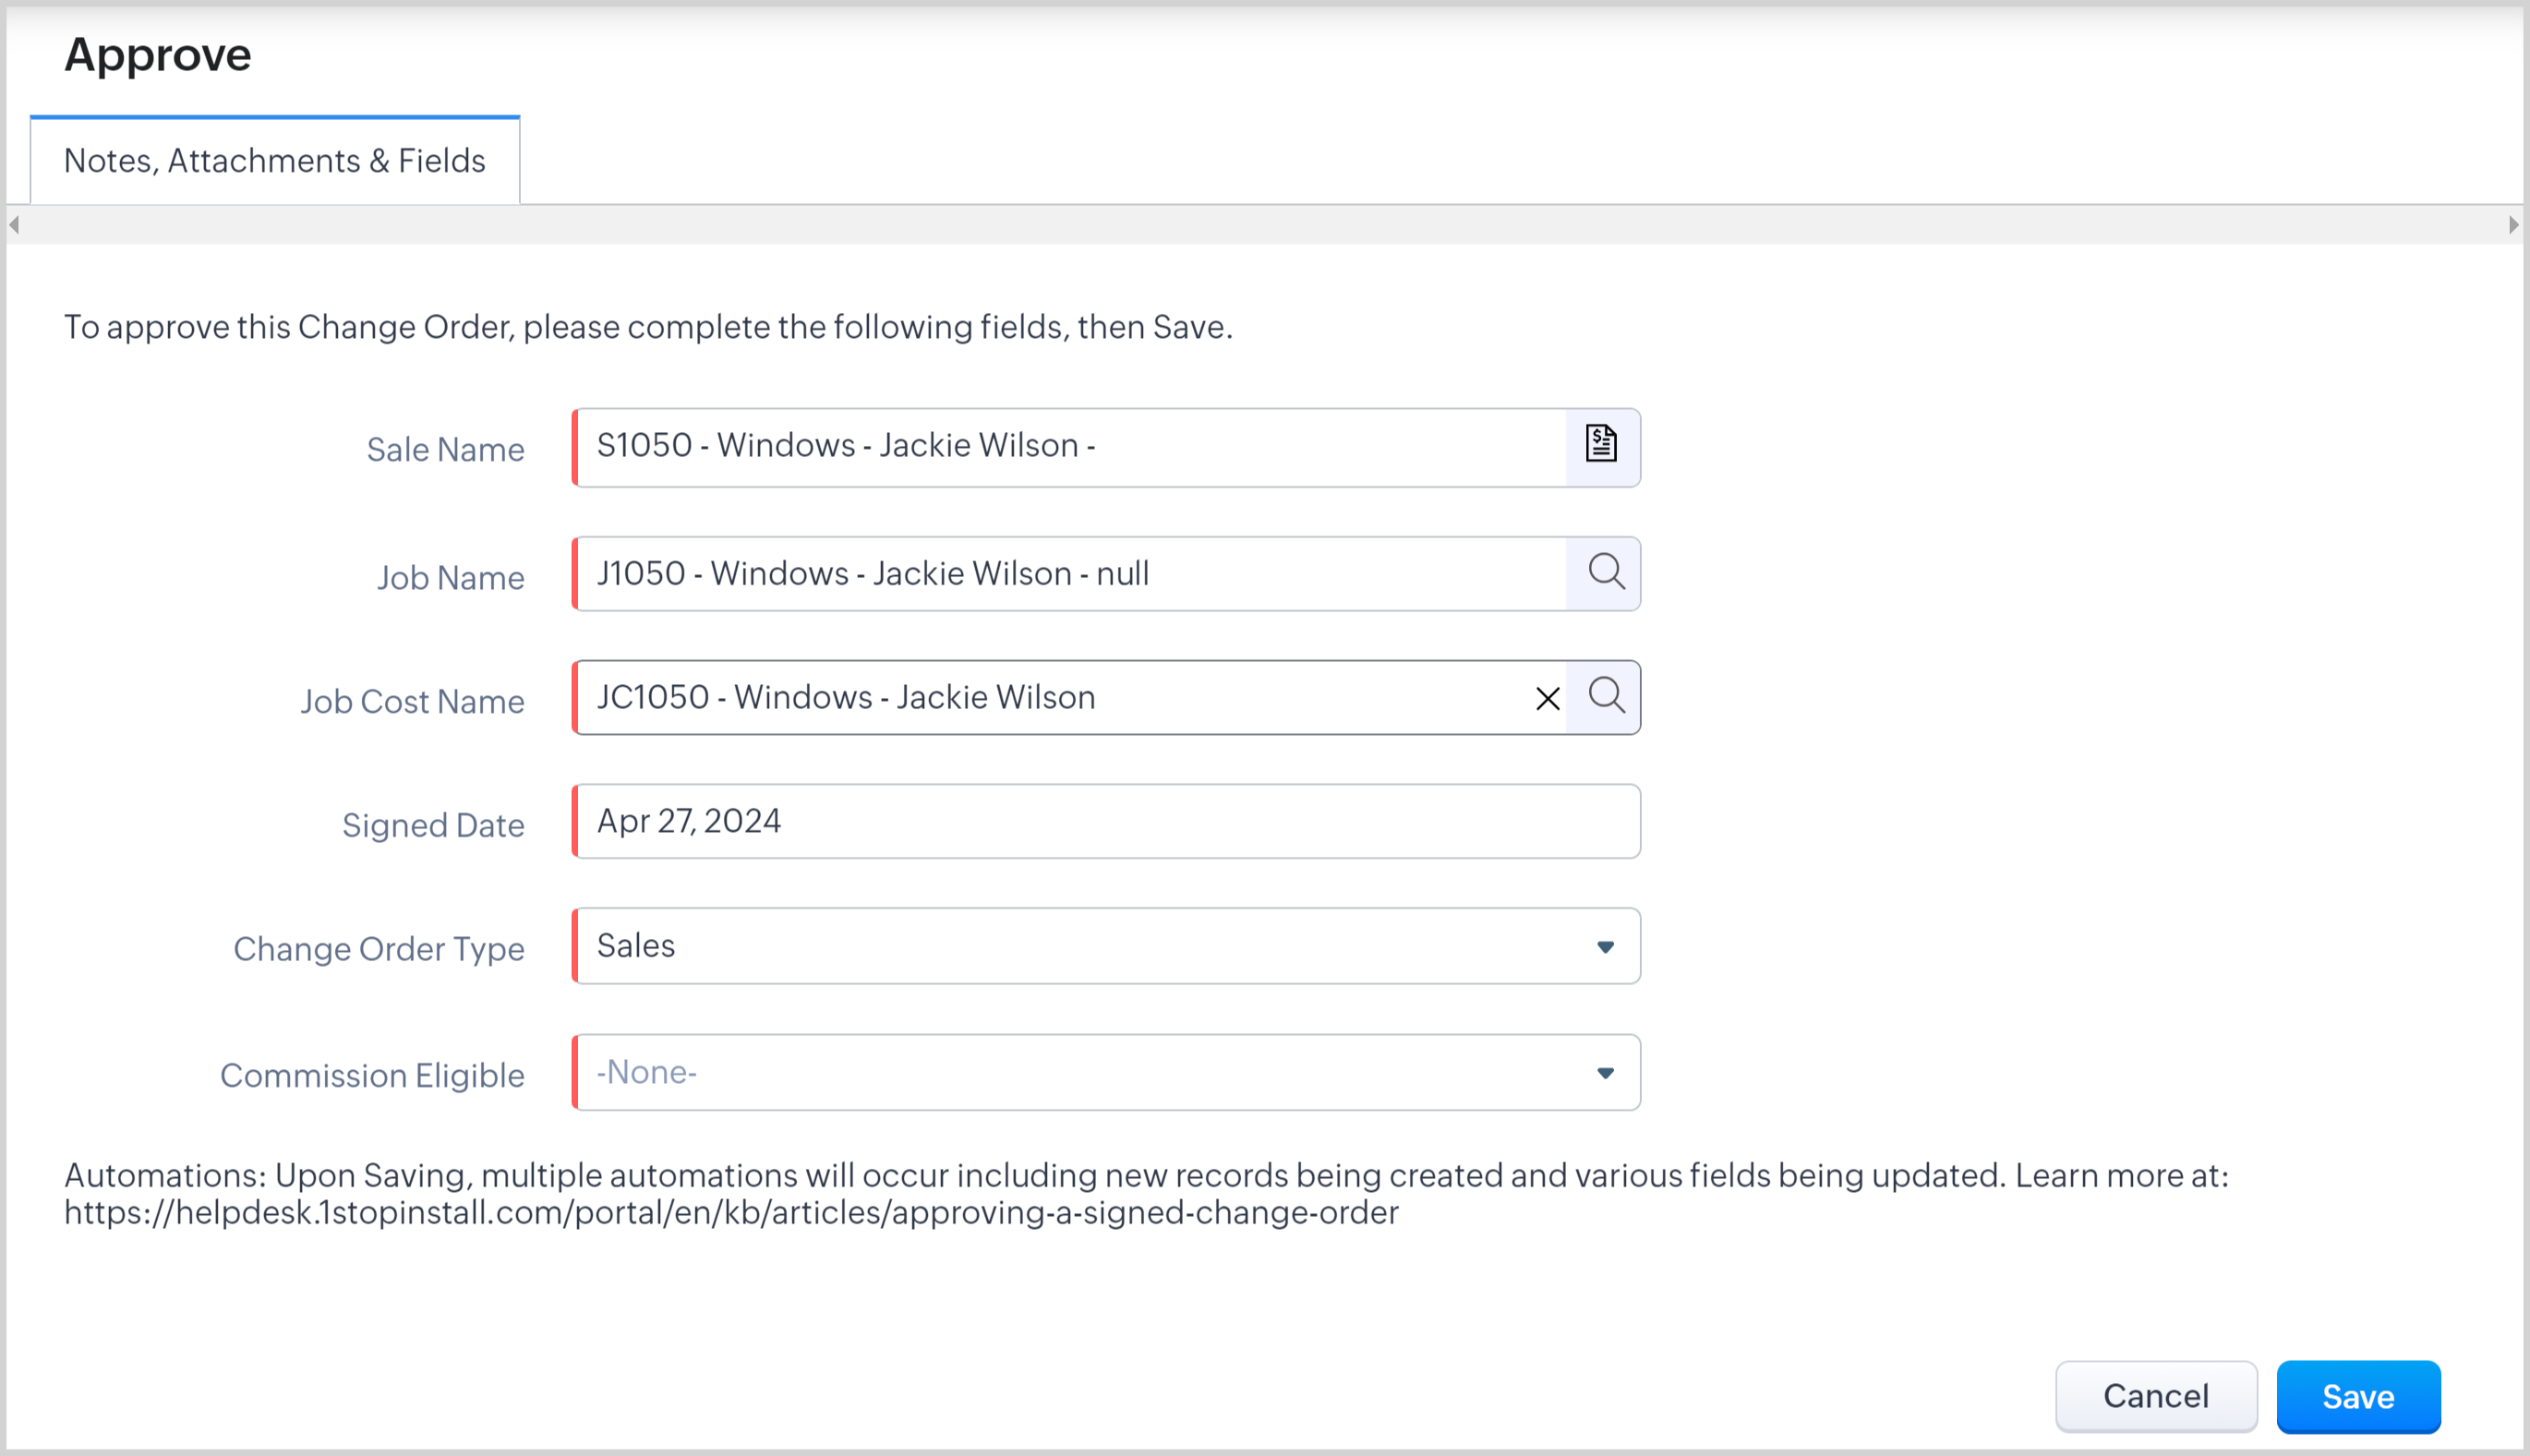Expand the Change Order Type dropdown
Image resolution: width=2530 pixels, height=1456 pixels.
[x=1605, y=947]
